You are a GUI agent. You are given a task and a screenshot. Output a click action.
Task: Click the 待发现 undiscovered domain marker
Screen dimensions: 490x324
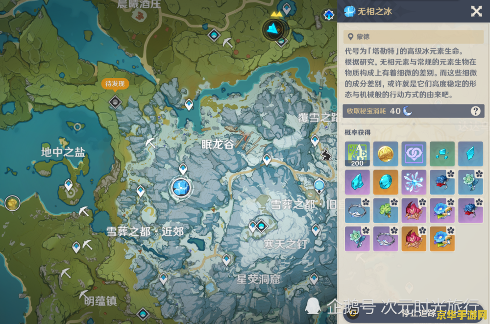click(x=115, y=102)
